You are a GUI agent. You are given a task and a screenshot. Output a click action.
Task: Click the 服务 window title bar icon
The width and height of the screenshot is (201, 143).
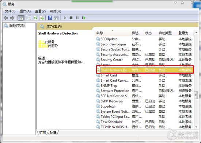point(5,4)
